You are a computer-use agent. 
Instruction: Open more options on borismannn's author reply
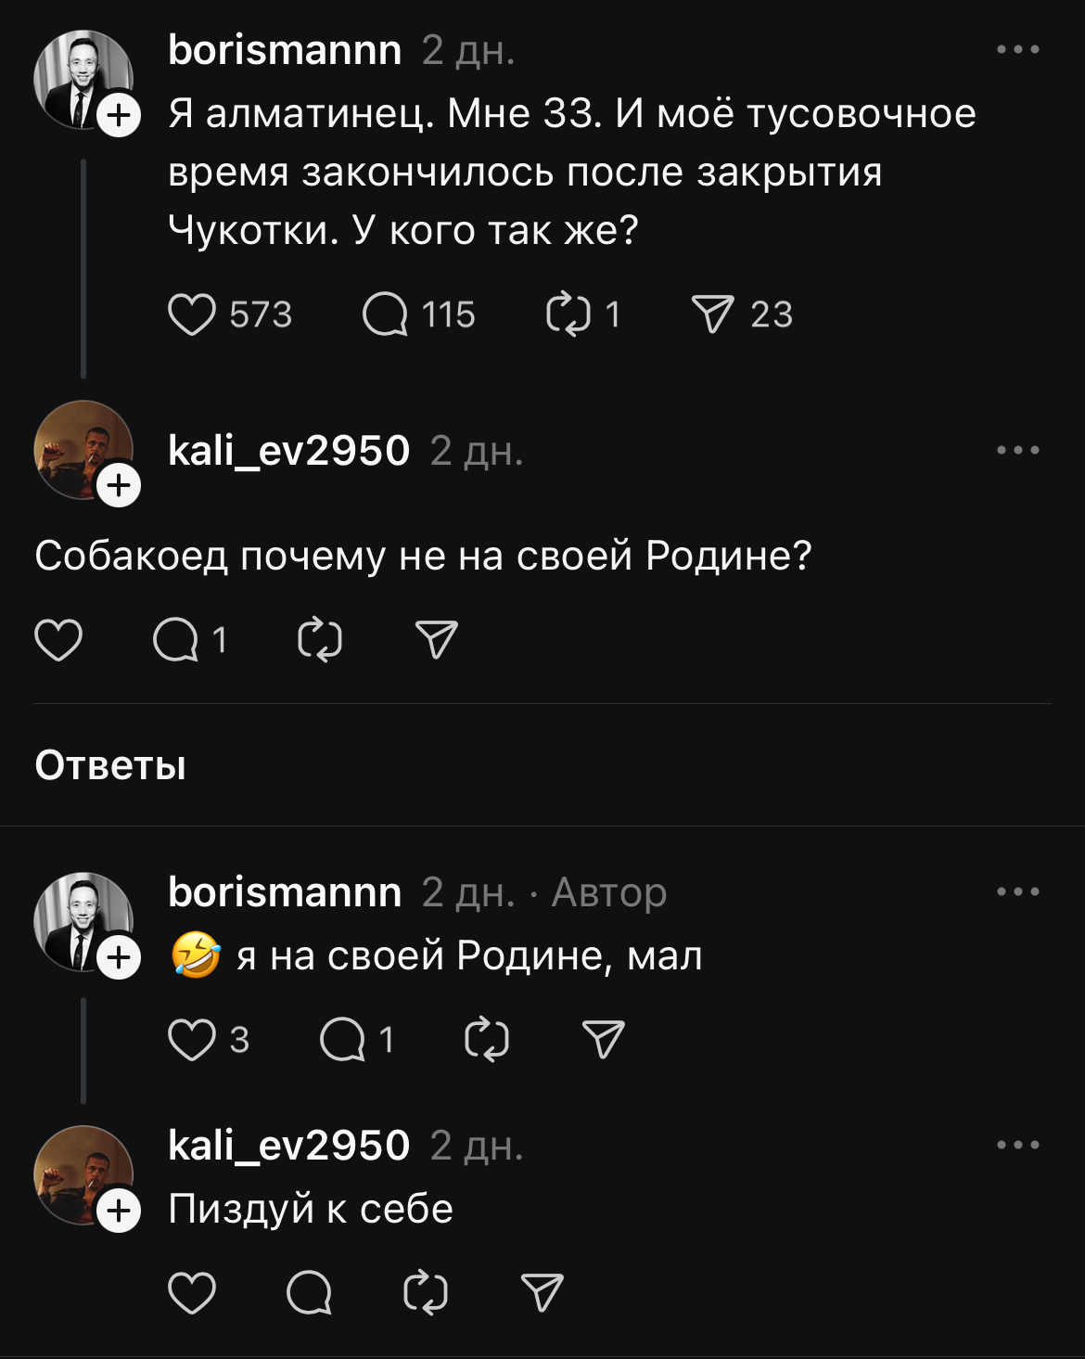tap(1017, 892)
